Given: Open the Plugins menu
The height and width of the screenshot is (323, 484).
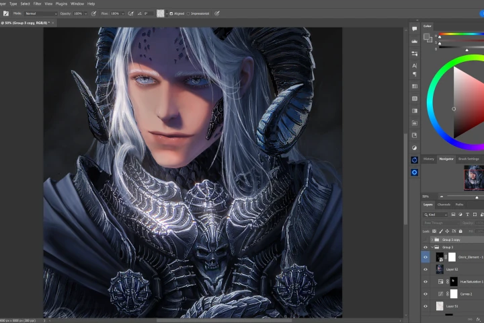Looking at the screenshot, I should click(61, 4).
